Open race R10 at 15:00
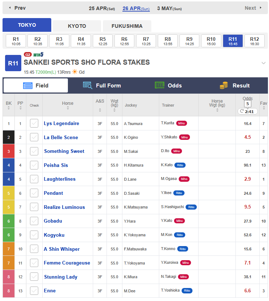 (x=211, y=41)
